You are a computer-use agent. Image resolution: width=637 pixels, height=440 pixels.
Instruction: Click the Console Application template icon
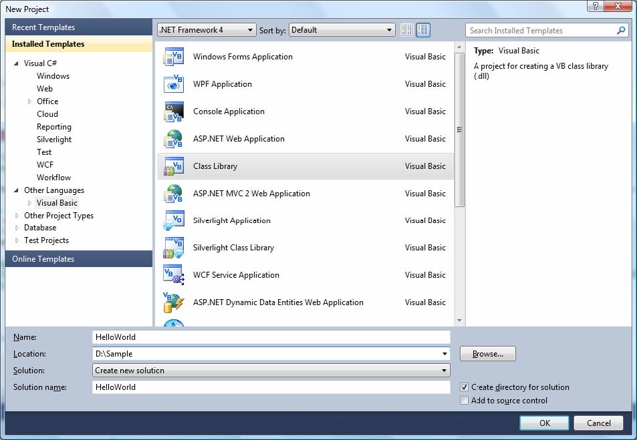point(174,112)
